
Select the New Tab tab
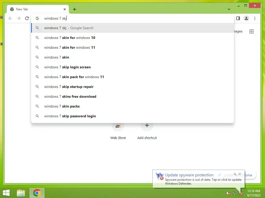tap(38, 9)
